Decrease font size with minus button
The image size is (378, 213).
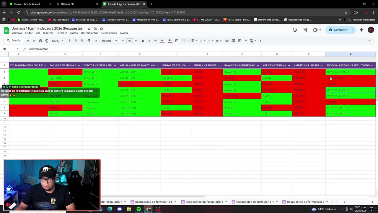123,41
